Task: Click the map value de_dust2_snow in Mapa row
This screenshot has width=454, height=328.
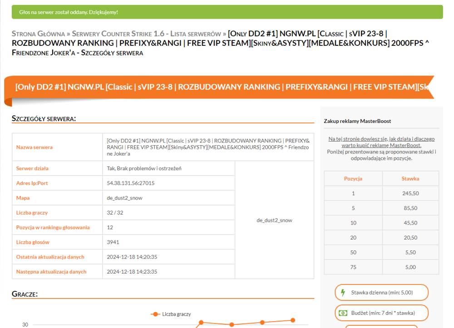Action: point(124,198)
